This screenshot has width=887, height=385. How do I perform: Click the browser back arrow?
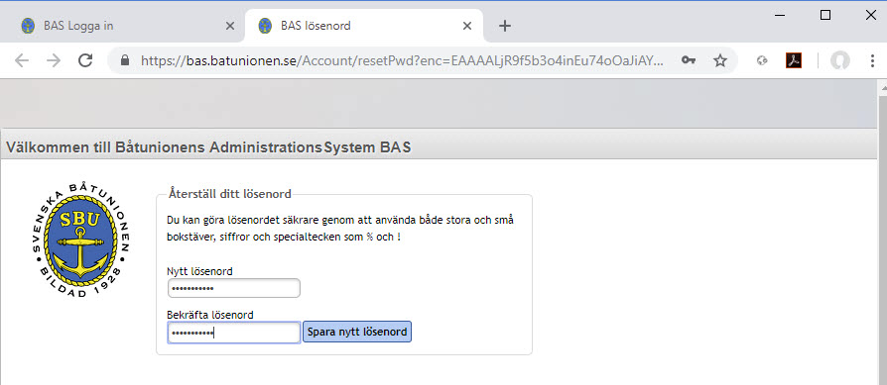pos(22,60)
